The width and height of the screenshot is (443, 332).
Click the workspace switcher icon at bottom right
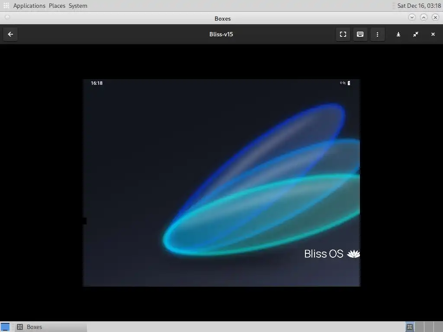coord(410,327)
